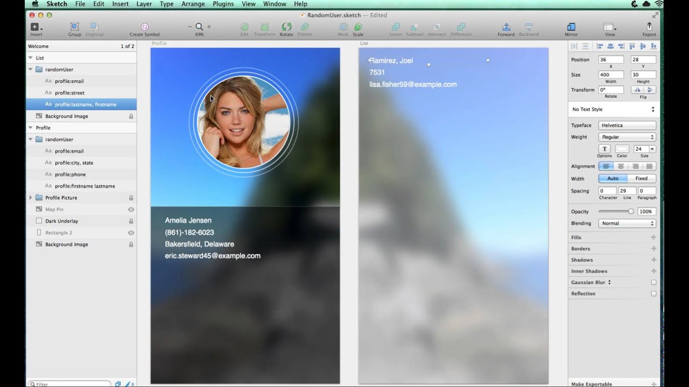The height and width of the screenshot is (387, 689).
Task: Click the Mask toolbar icon
Action: coord(343,27)
